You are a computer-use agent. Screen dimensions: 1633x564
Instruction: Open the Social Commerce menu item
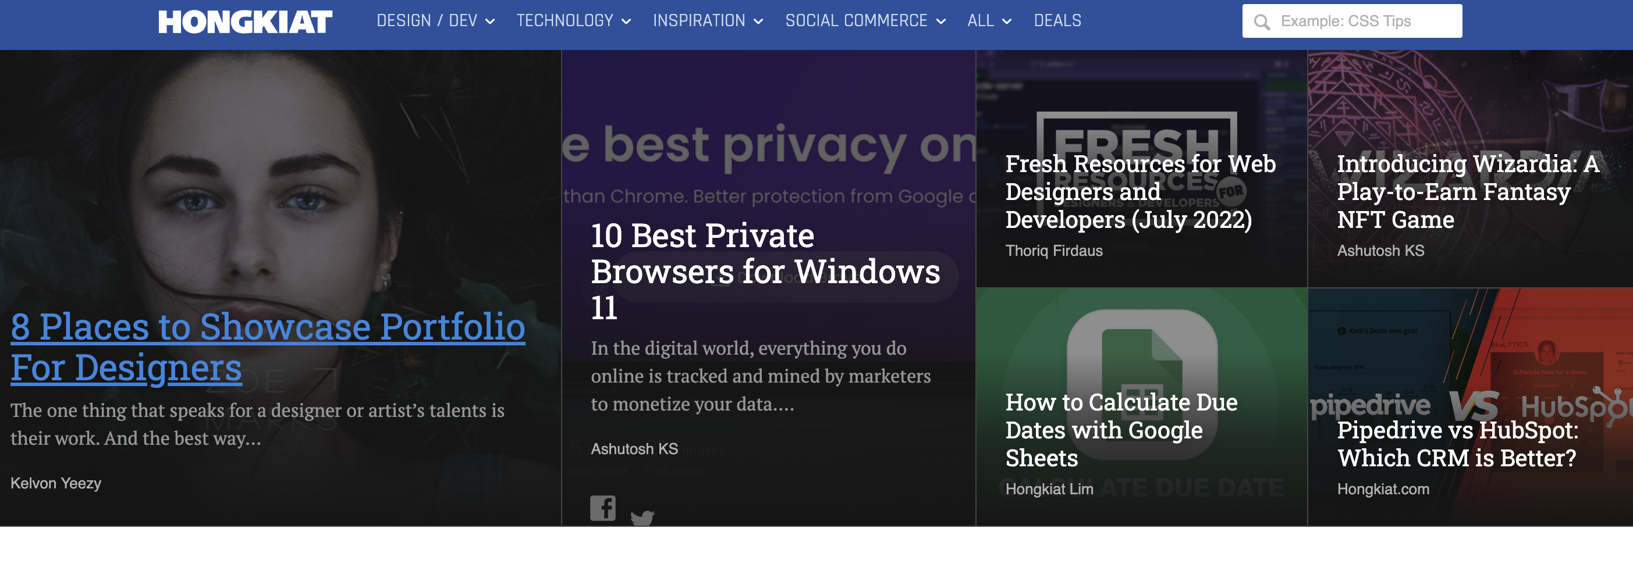click(x=857, y=21)
